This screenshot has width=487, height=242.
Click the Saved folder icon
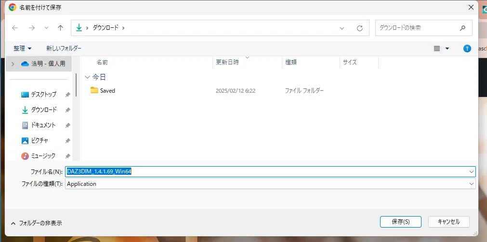94,90
